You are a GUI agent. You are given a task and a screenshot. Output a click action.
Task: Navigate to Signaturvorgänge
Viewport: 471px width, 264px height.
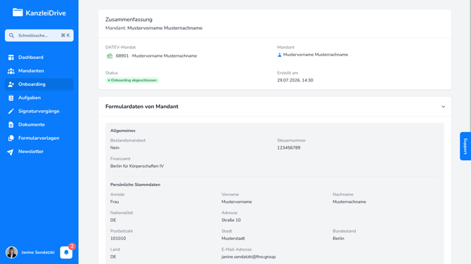tap(39, 112)
